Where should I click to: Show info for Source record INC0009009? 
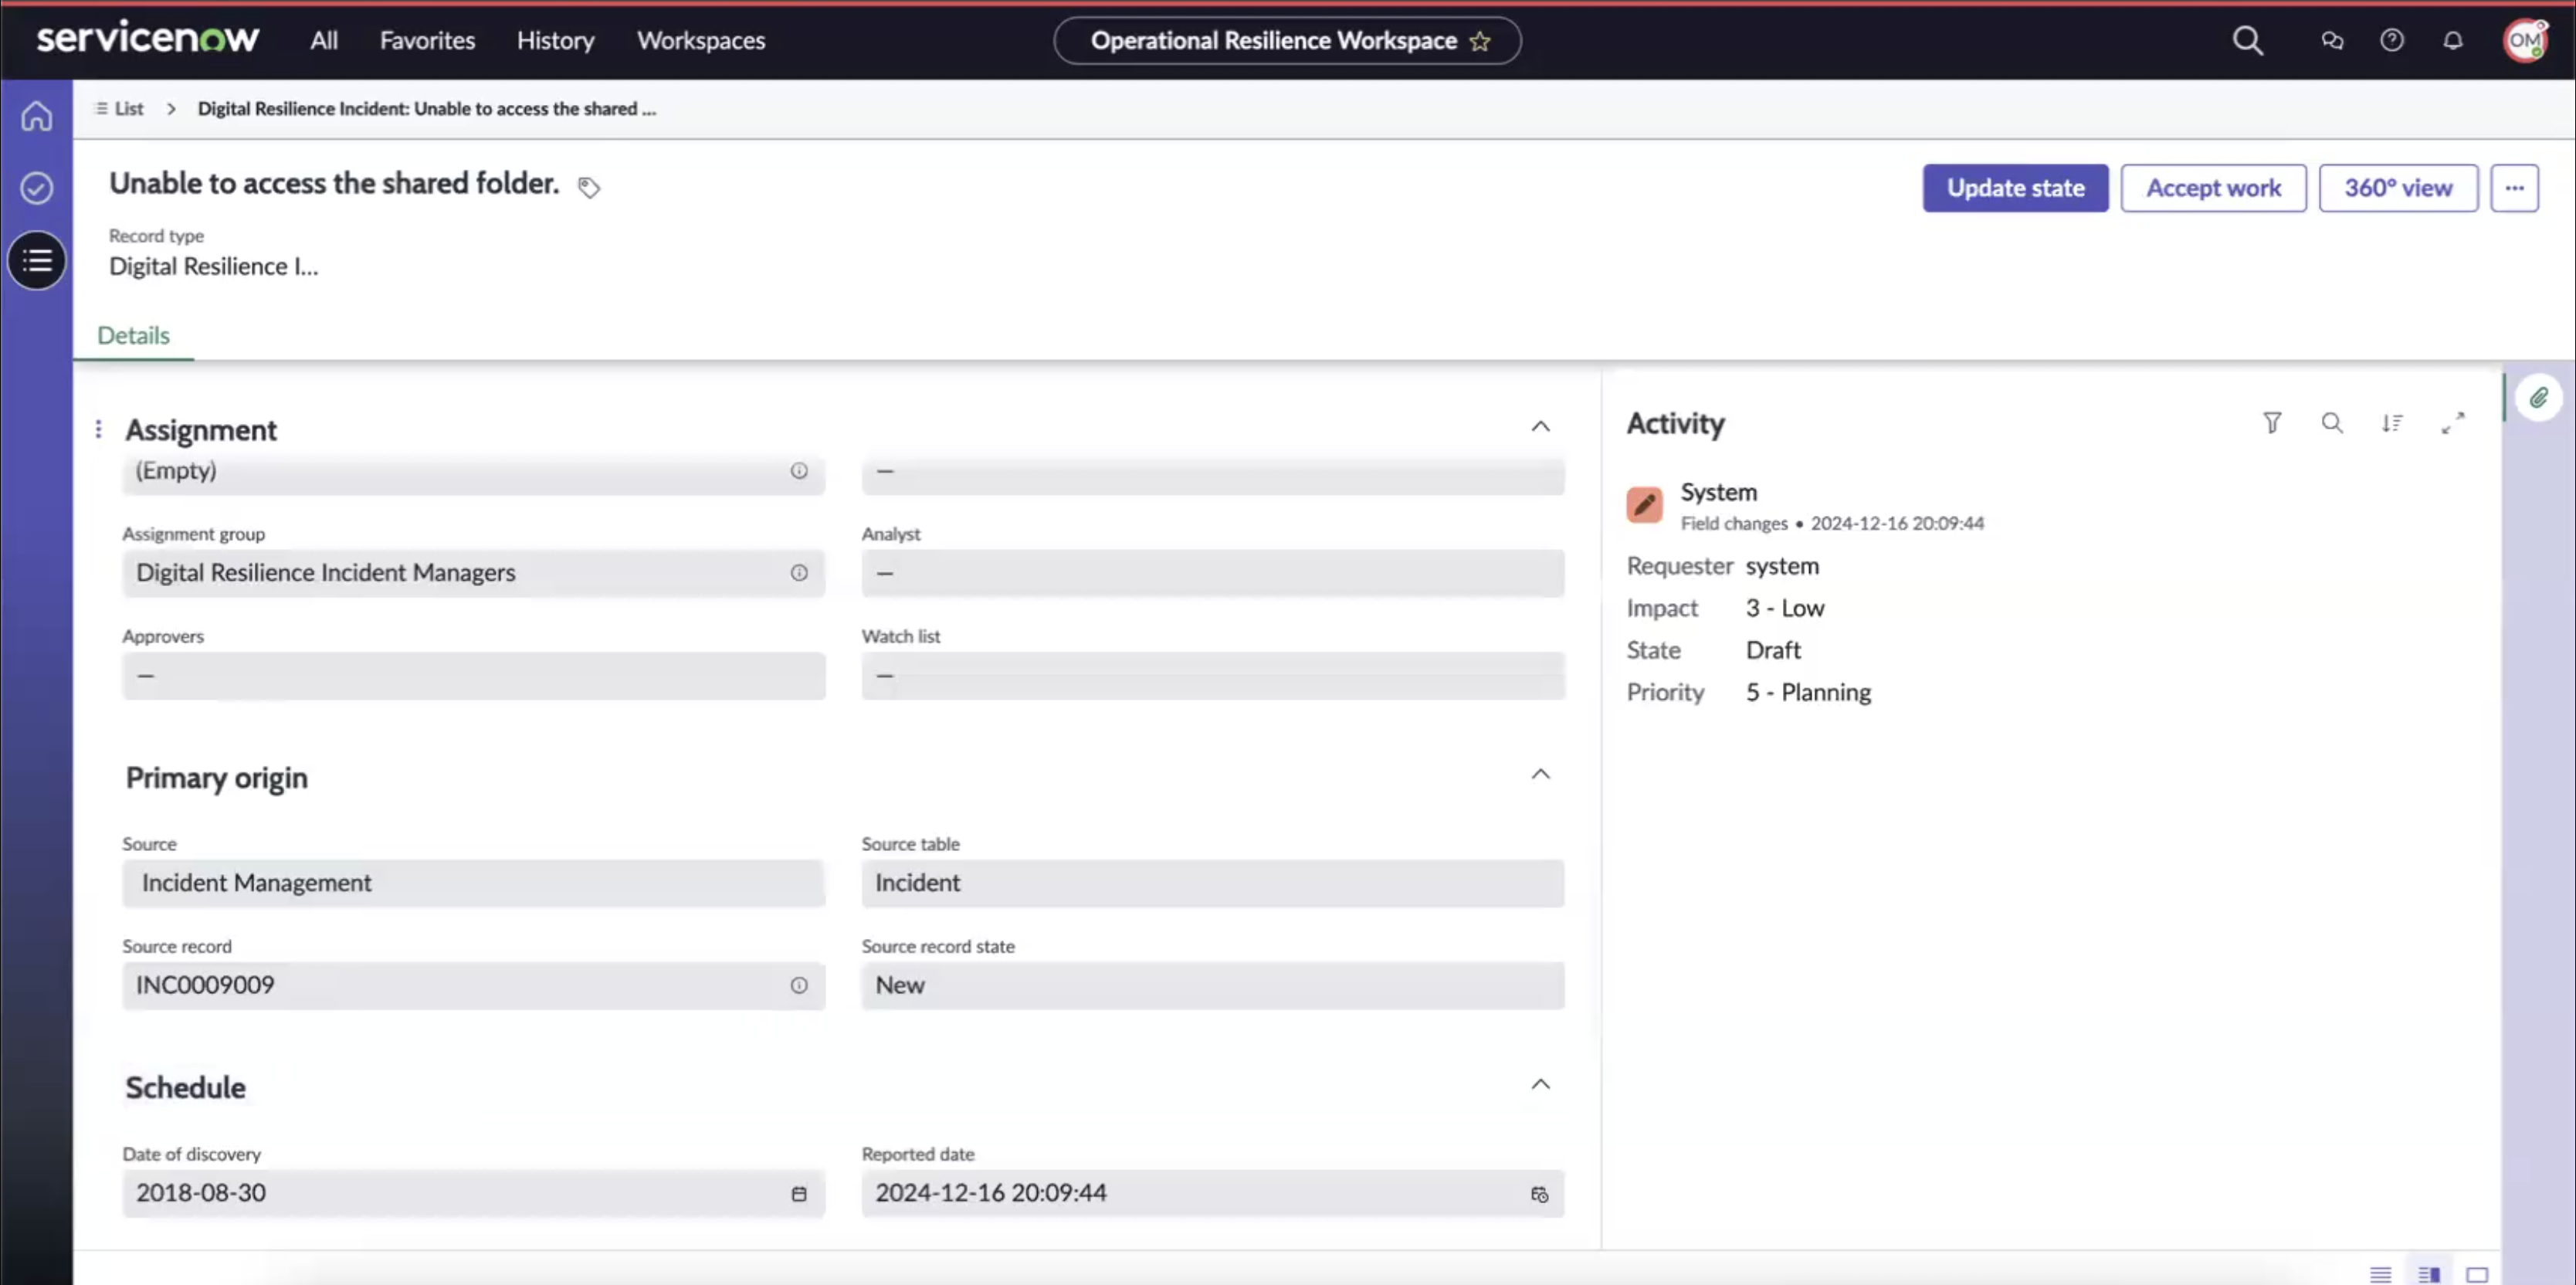[799, 986]
